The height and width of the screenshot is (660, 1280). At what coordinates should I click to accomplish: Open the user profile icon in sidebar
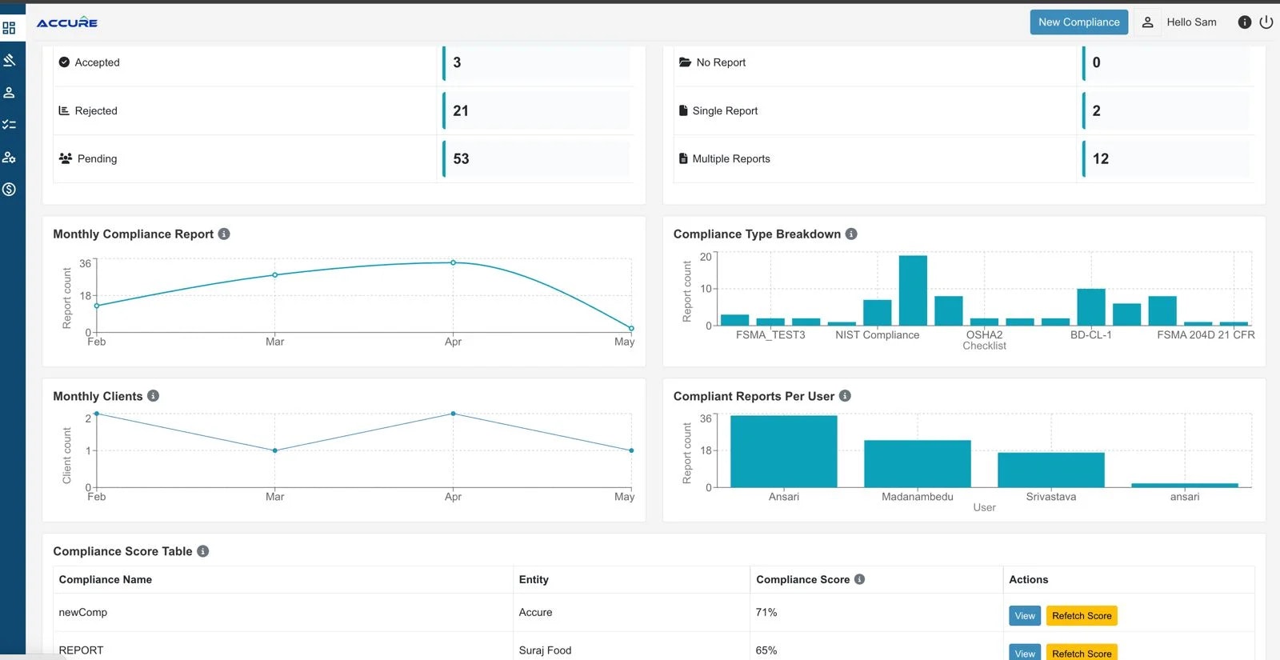[x=9, y=93]
